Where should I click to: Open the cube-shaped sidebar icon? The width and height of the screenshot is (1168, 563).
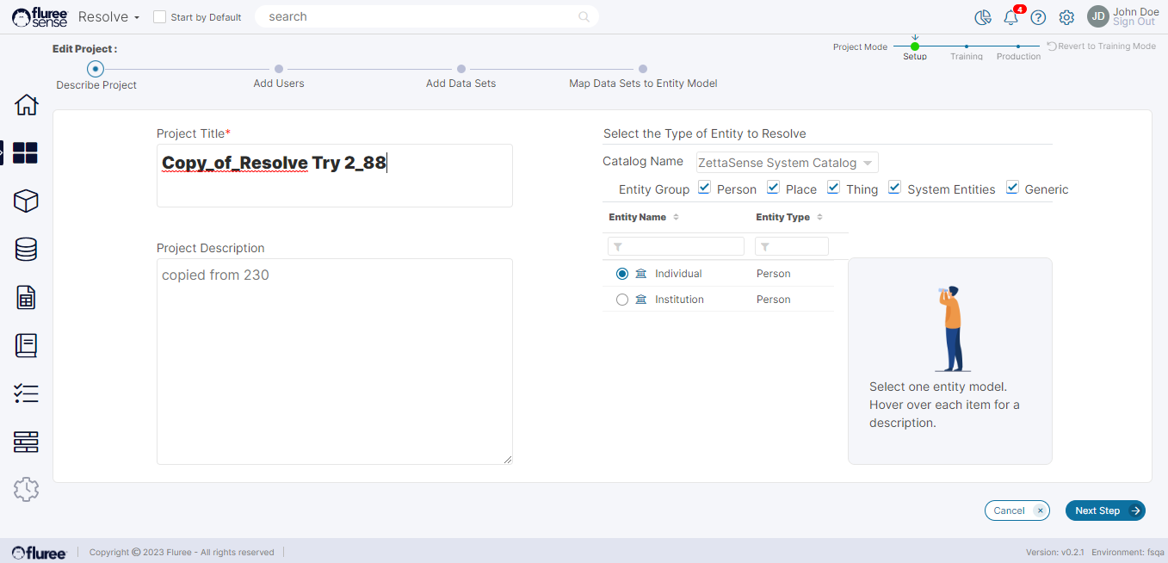27,201
